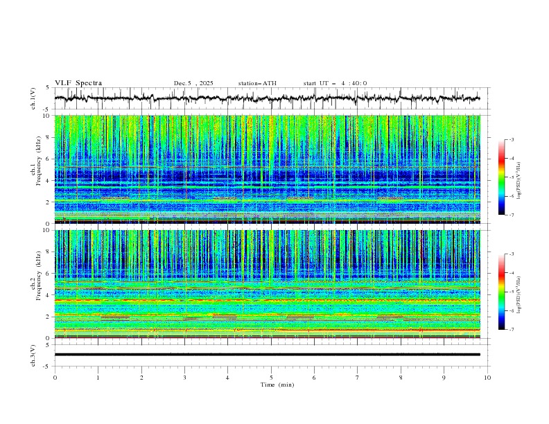This screenshot has height=424, width=549.
Task: Click the '-7' tick on upper colorbar
Action: pos(512,215)
